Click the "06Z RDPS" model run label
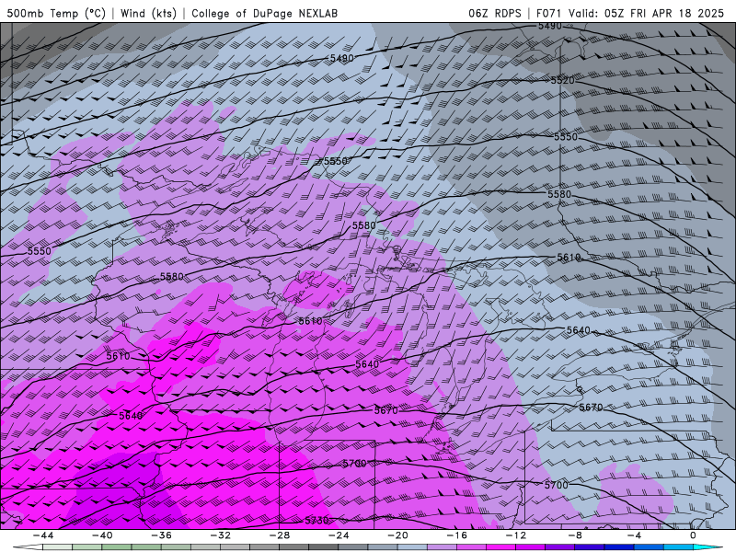Screen dimensions: 736x552 tap(495, 13)
